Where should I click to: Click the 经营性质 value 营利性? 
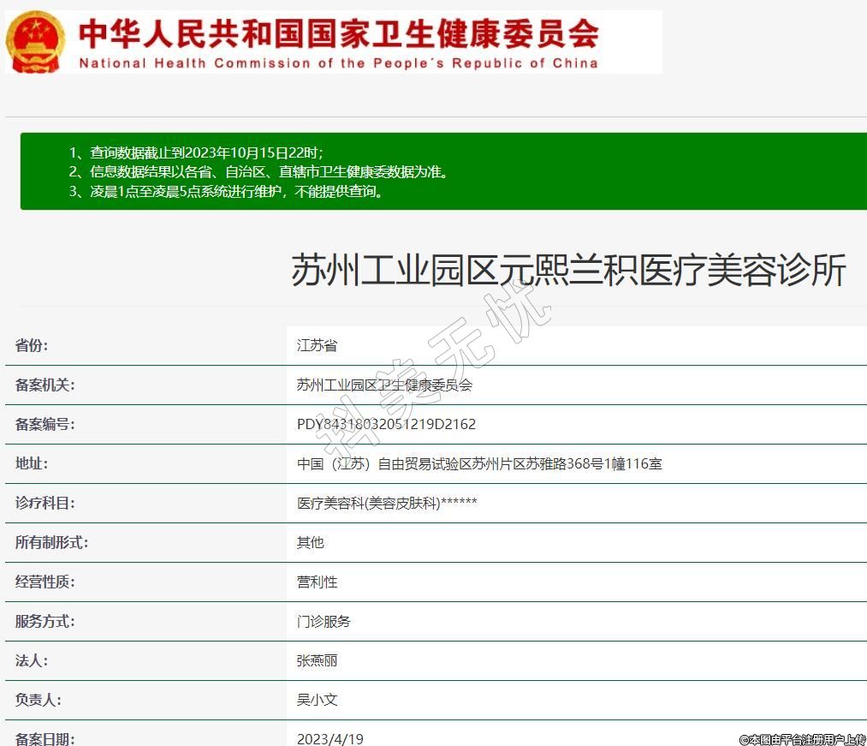(317, 582)
